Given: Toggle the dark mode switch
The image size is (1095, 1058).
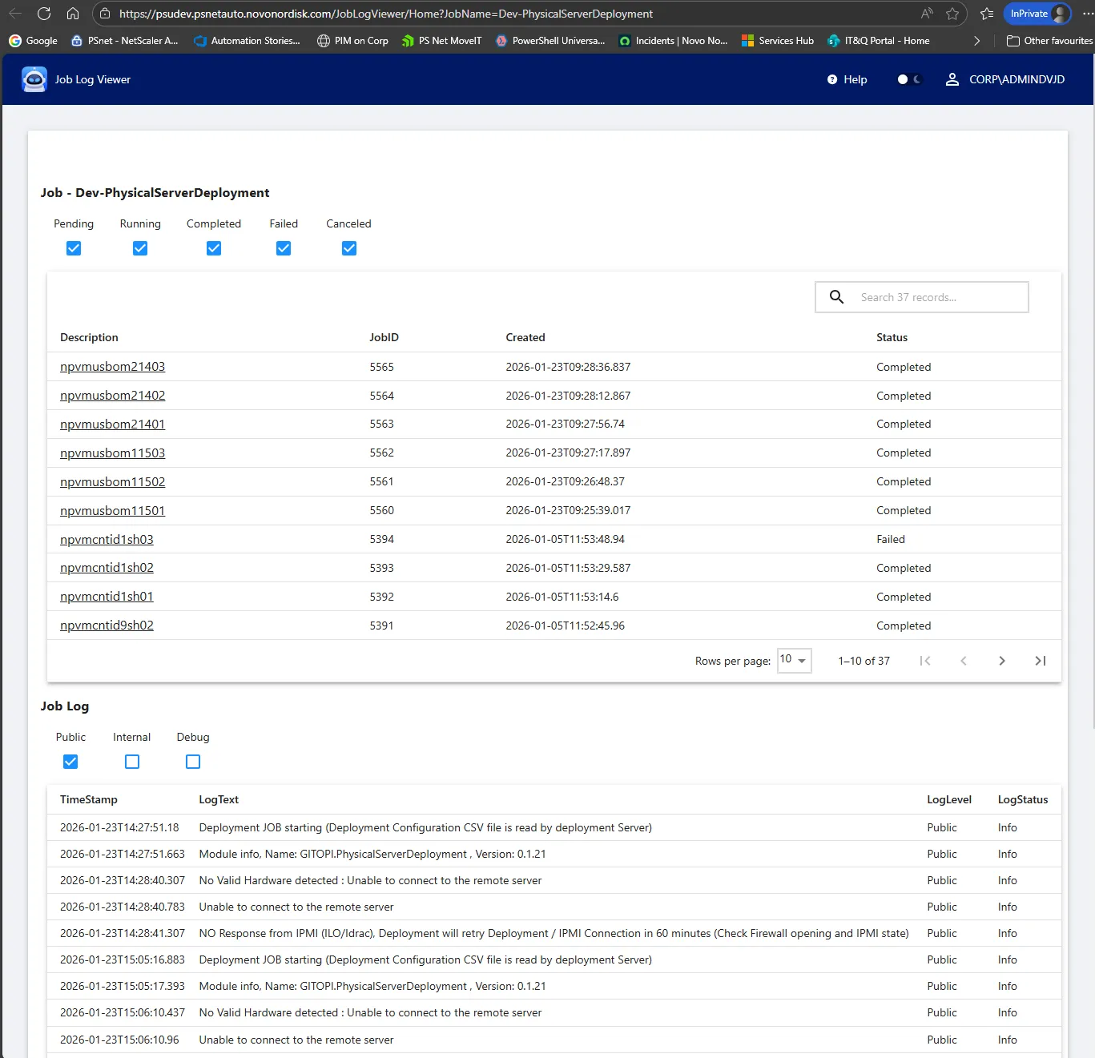Looking at the screenshot, I should (909, 79).
